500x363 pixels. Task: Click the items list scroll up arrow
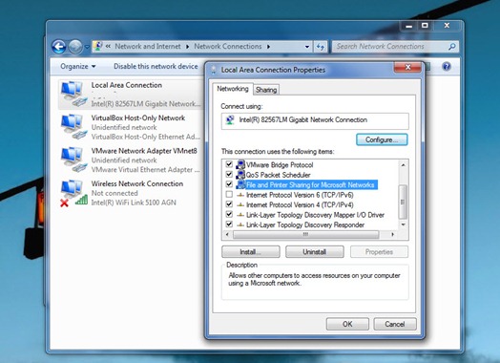(x=403, y=164)
